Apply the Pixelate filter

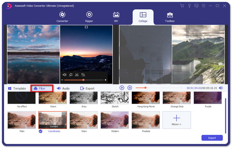(x=146, y=120)
